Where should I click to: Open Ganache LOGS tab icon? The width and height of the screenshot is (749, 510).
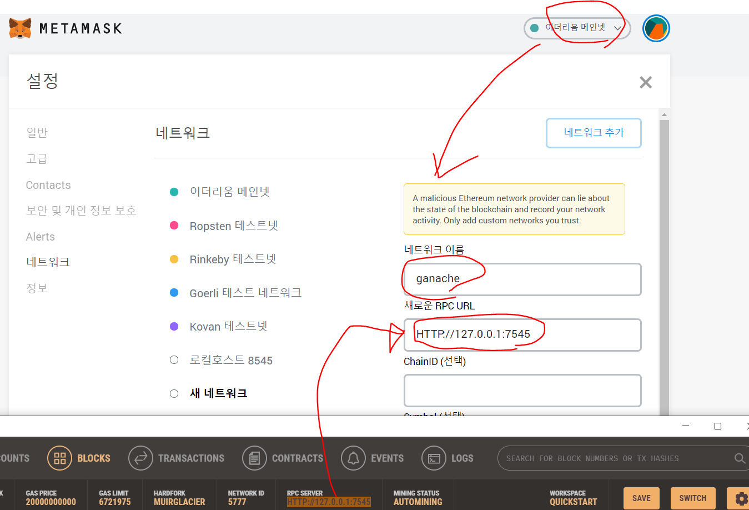coord(434,458)
